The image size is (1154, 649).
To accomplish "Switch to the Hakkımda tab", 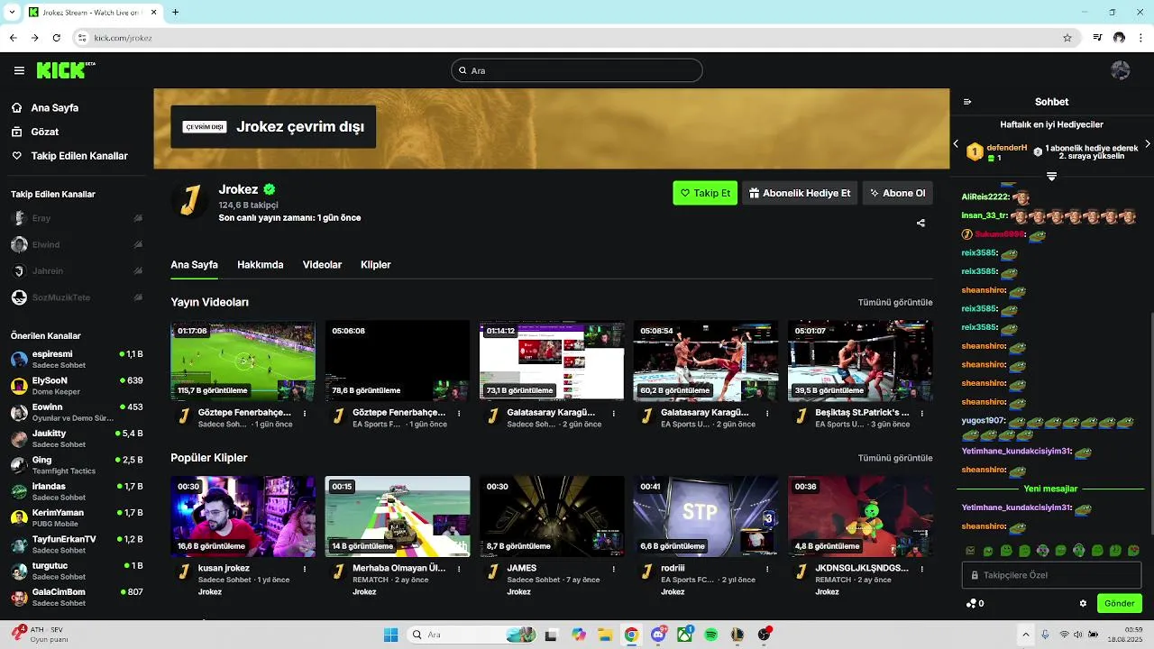I will click(261, 265).
